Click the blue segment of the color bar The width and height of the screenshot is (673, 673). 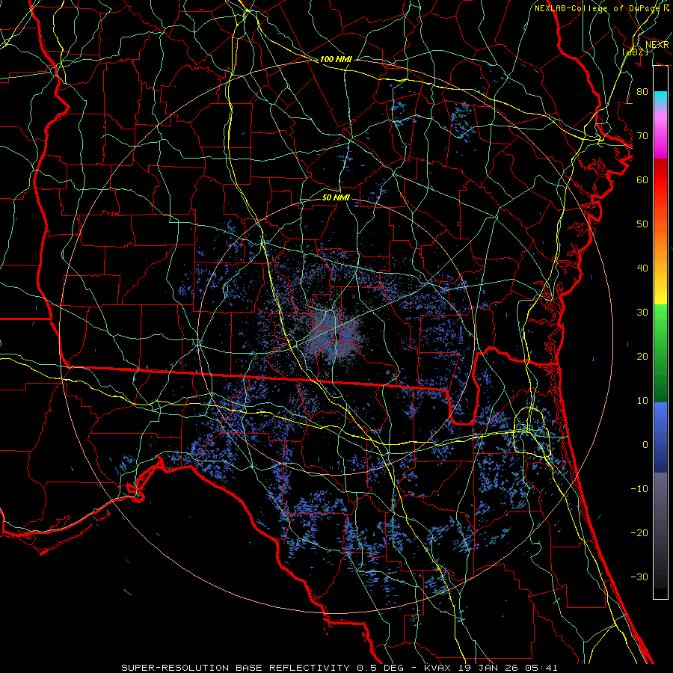(660, 437)
